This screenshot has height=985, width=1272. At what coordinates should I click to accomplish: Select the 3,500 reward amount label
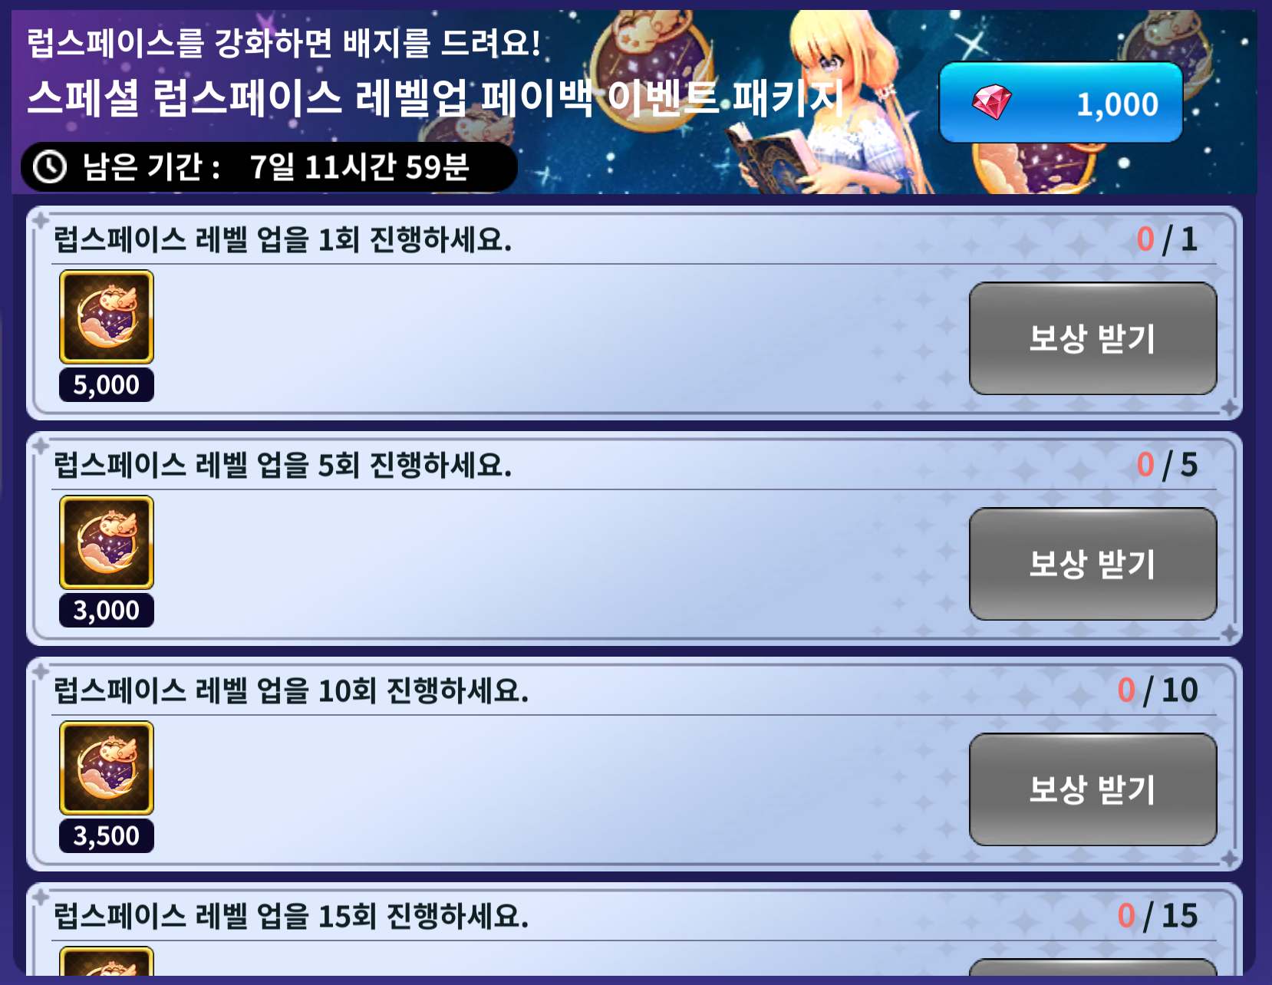click(x=107, y=835)
